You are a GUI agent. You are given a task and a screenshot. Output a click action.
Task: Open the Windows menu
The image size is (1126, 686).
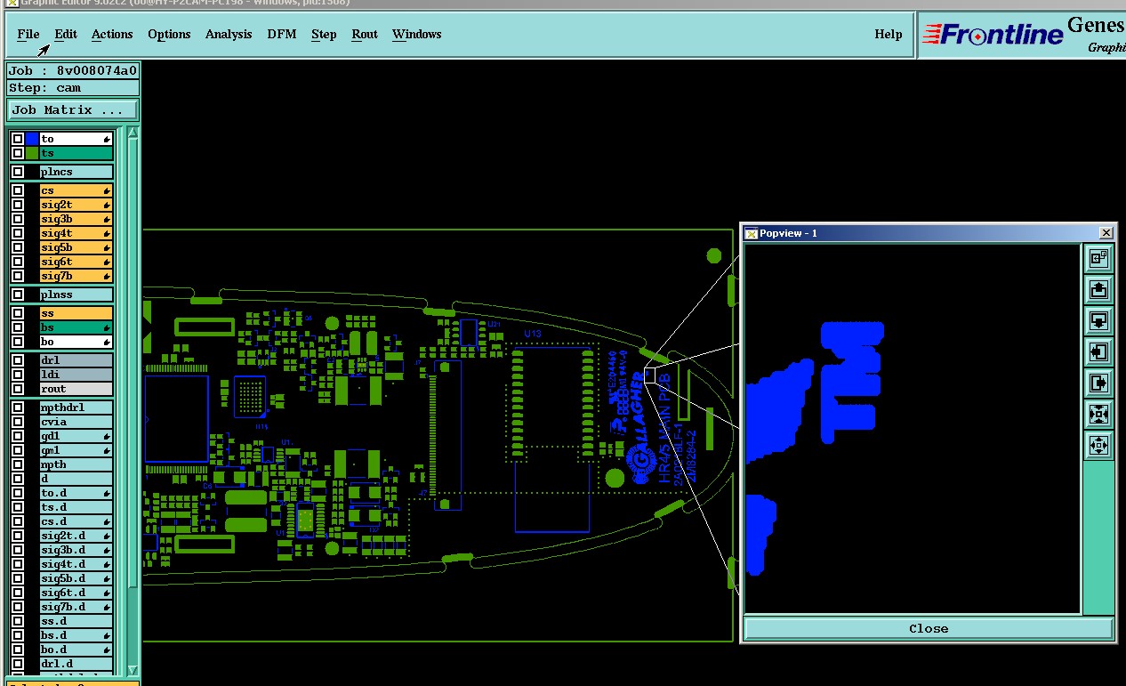pos(416,34)
